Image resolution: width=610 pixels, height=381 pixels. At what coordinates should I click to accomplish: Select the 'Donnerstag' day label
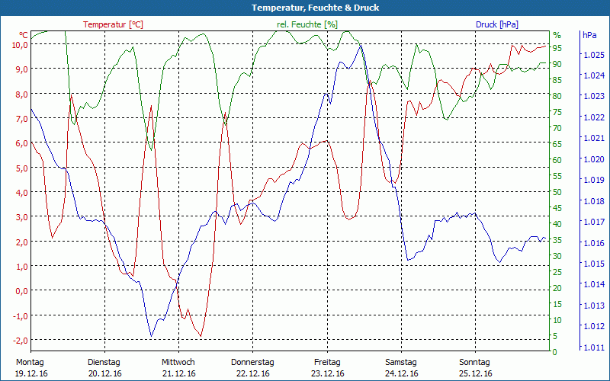[x=252, y=363]
